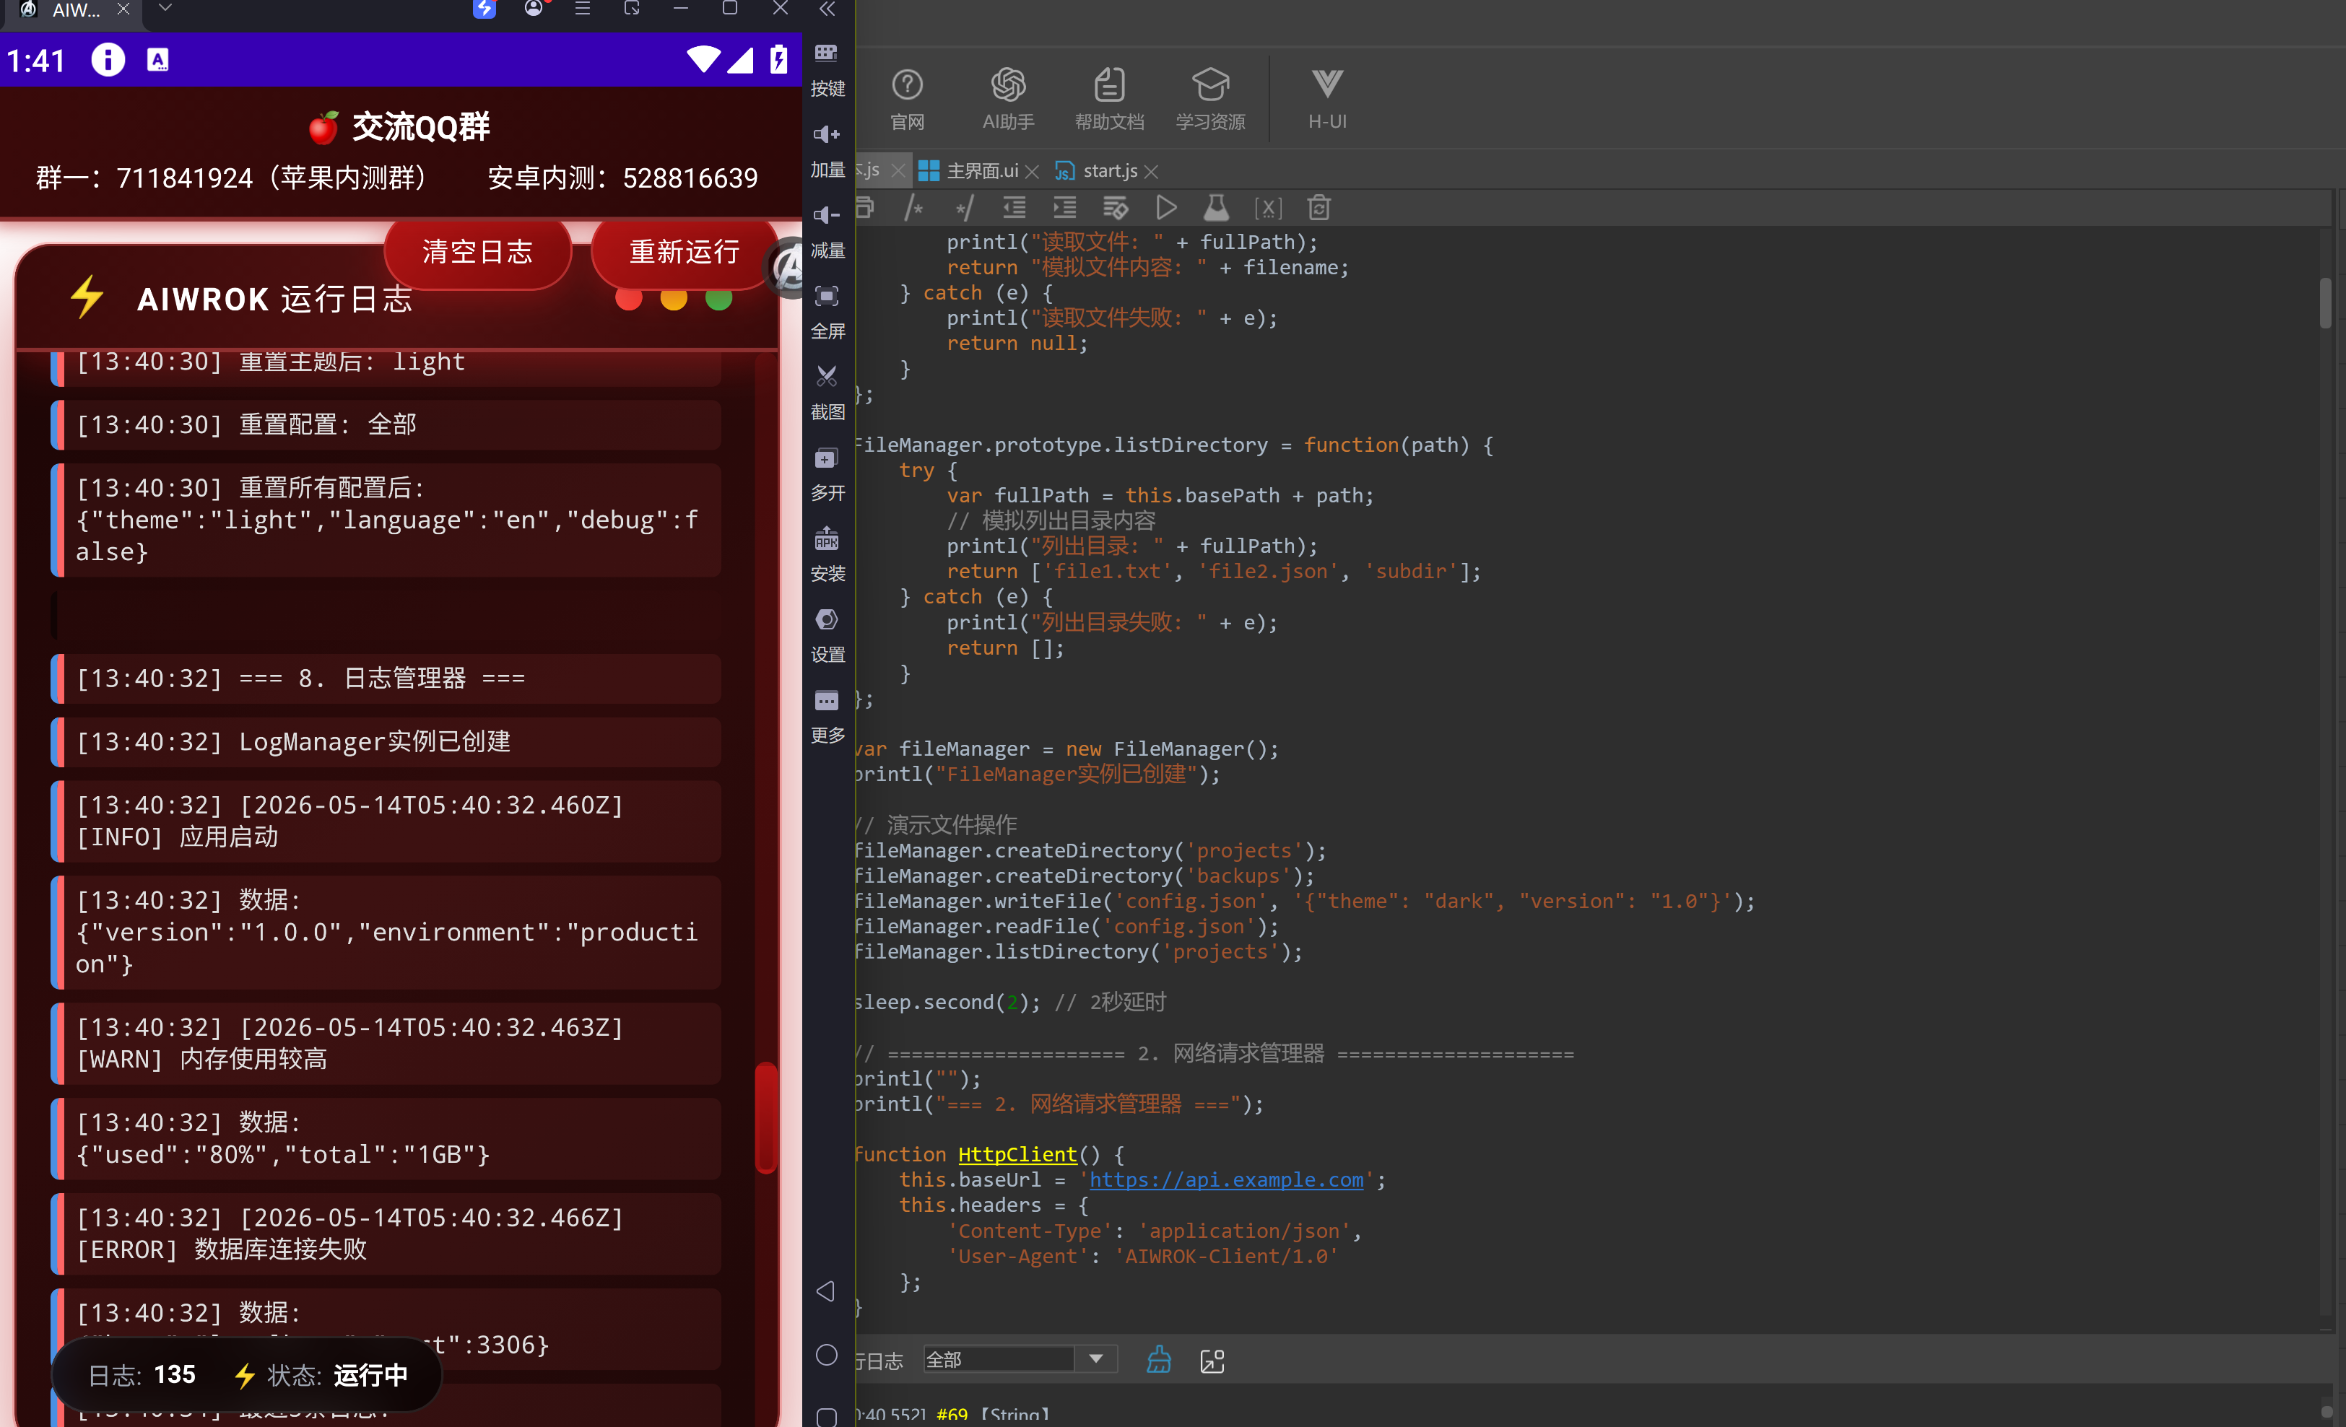Viewport: 2346px width, 1427px height.
Task: Take a screenshot with 截图
Action: (827, 392)
